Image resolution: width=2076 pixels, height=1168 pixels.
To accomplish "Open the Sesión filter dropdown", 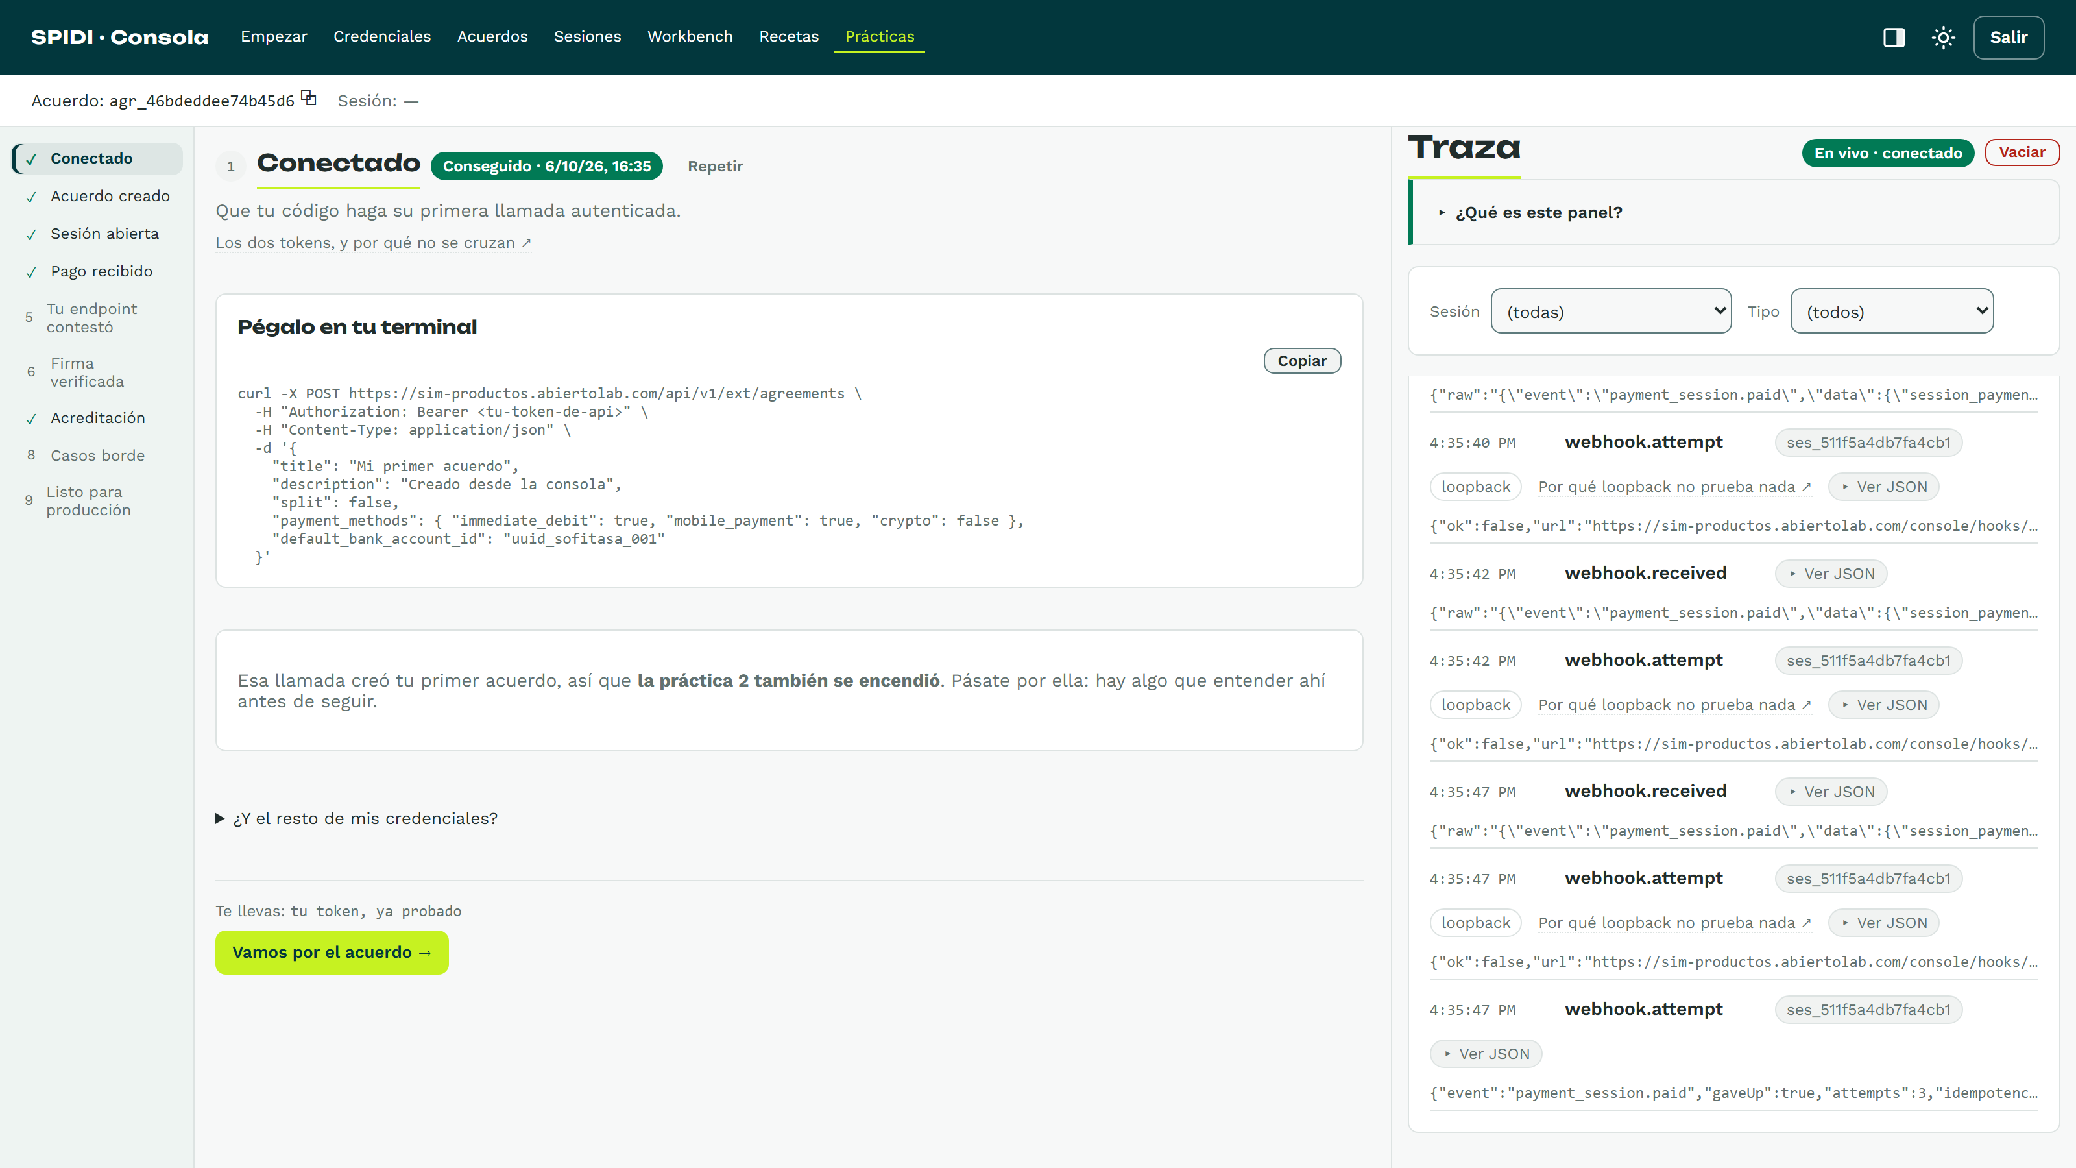I will tap(1611, 311).
